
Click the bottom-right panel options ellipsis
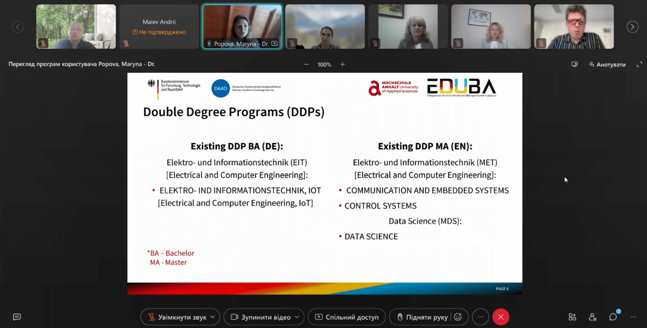pos(633,317)
